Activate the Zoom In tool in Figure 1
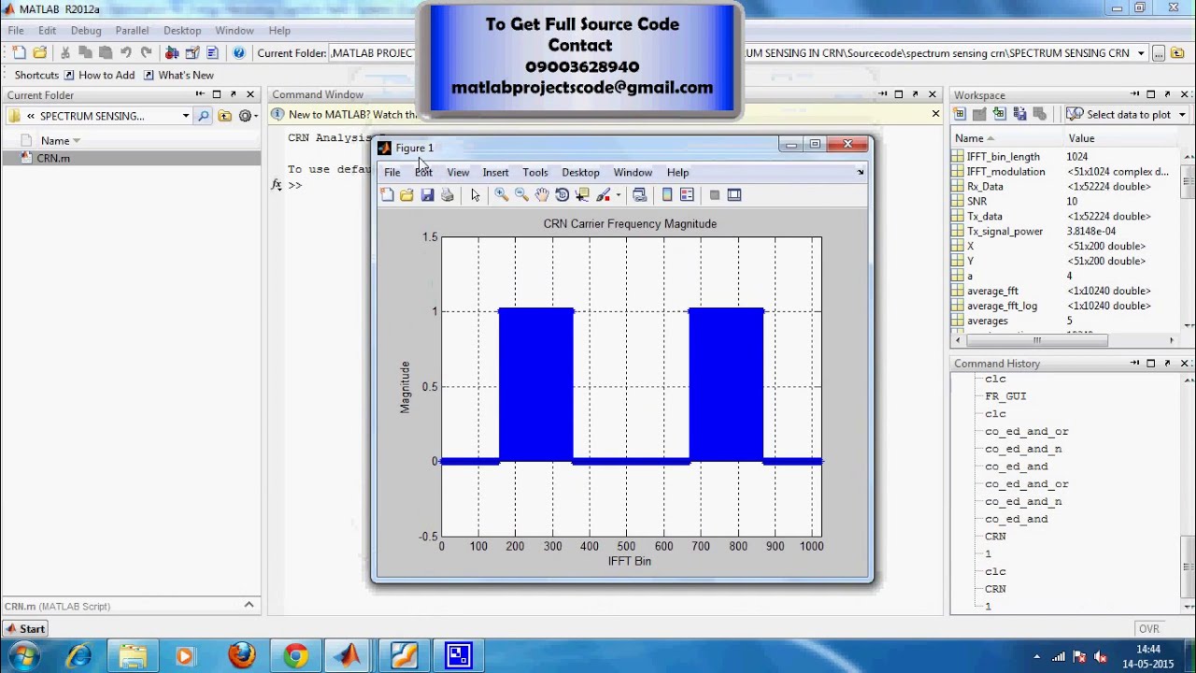 pyautogui.click(x=502, y=194)
